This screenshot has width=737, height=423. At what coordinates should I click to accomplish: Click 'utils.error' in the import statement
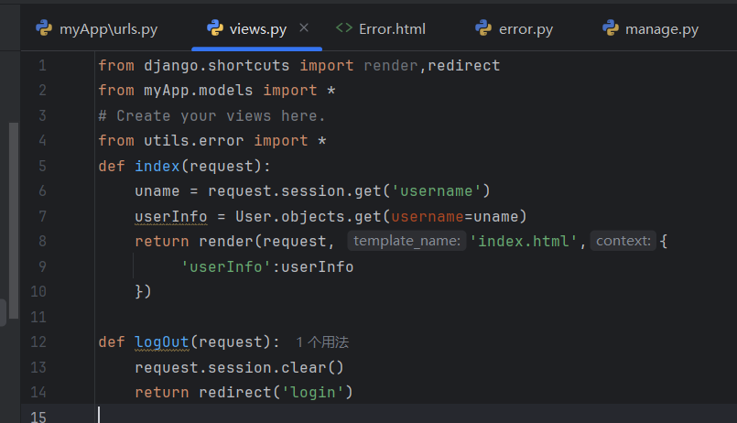194,140
